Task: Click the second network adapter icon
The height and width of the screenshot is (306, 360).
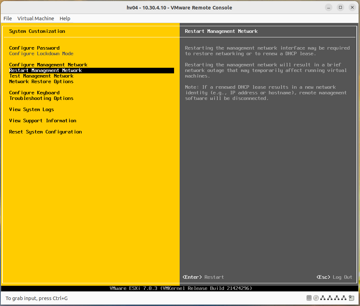Action: [x=330, y=298]
